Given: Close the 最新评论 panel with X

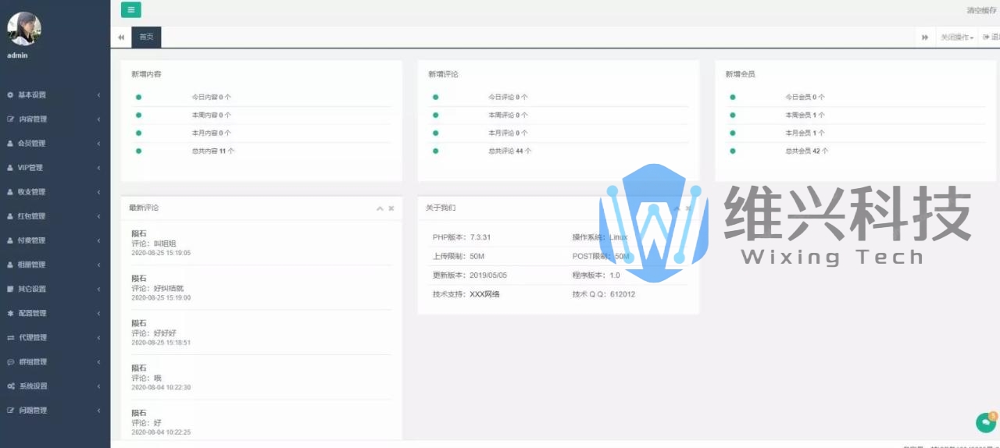Looking at the screenshot, I should pyautogui.click(x=391, y=208).
